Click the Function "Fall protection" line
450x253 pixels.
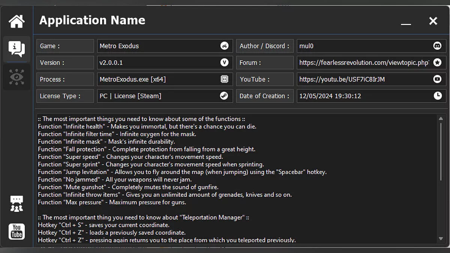pos(147,149)
